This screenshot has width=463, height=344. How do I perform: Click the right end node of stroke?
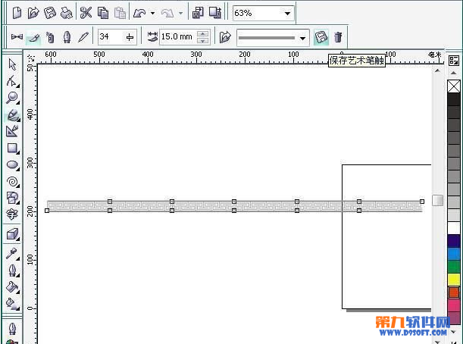pyautogui.click(x=422, y=202)
